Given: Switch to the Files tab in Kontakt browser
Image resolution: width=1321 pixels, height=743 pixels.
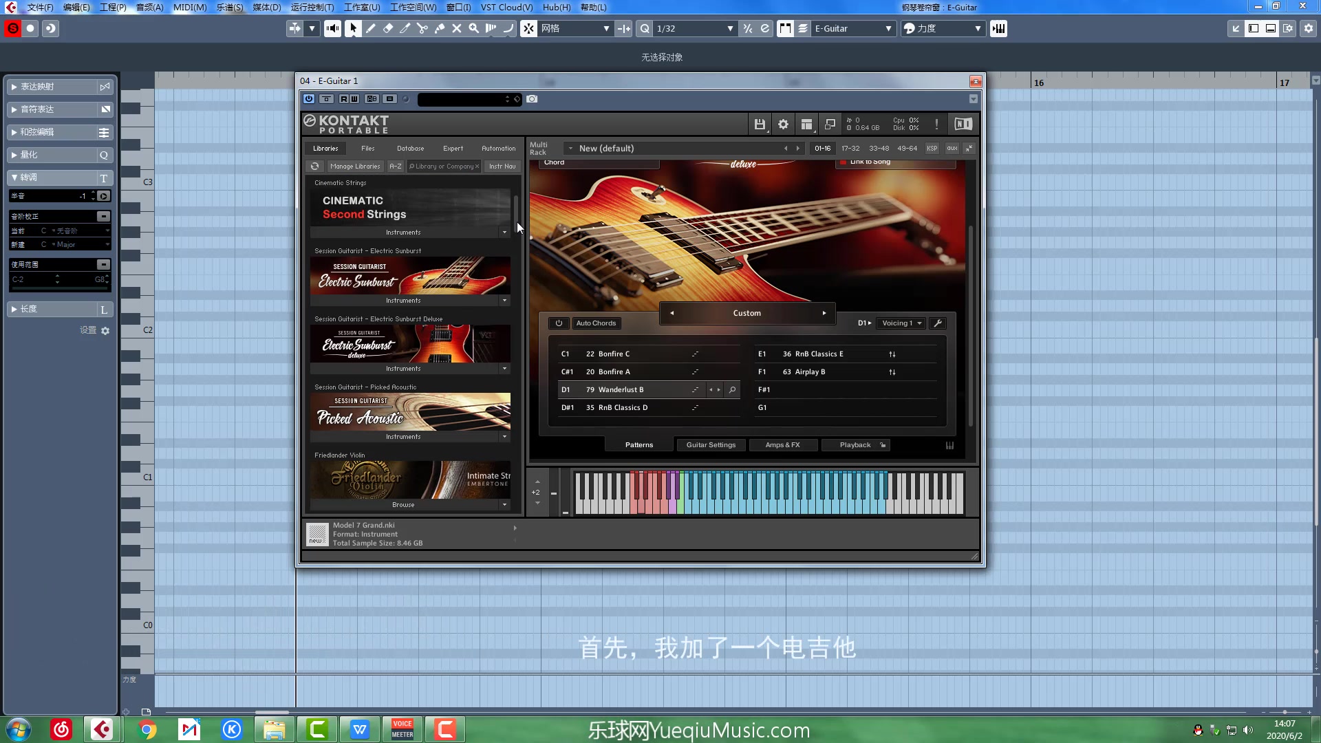Looking at the screenshot, I should [x=368, y=149].
